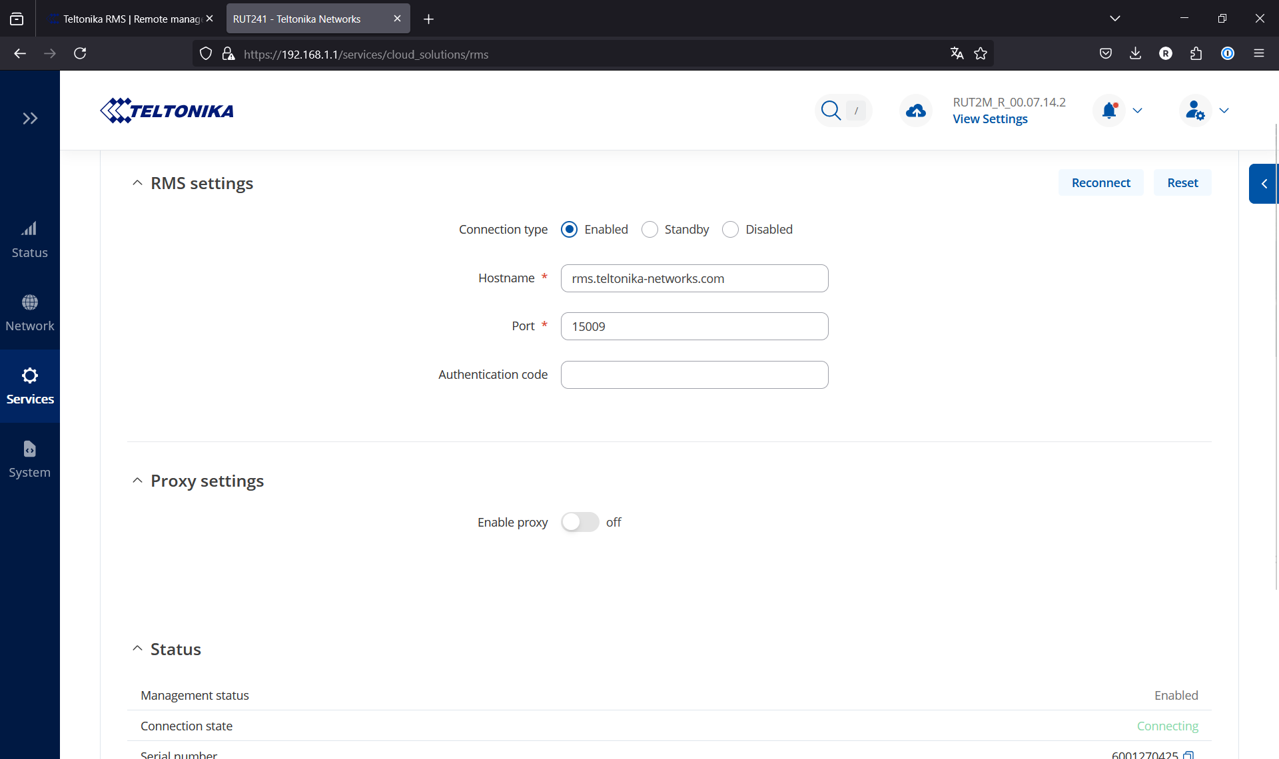Click the padlock site security icon
Screen dimensions: 1279x759
[x=228, y=54]
